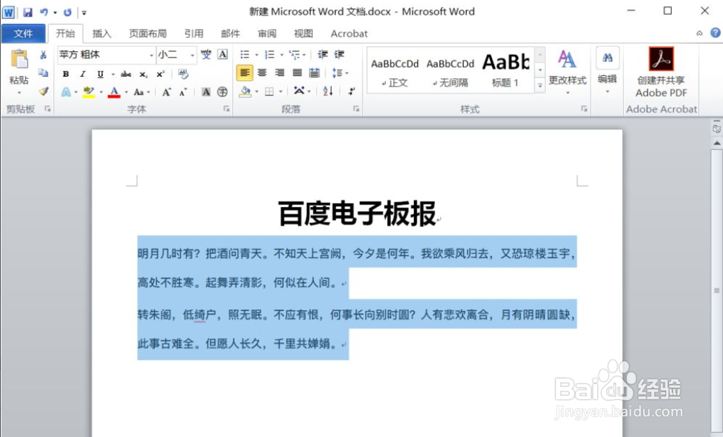Viewport: 723px width, 437px height.
Task: Apply the 标题 1 (Heading 1) style
Action: (505, 72)
